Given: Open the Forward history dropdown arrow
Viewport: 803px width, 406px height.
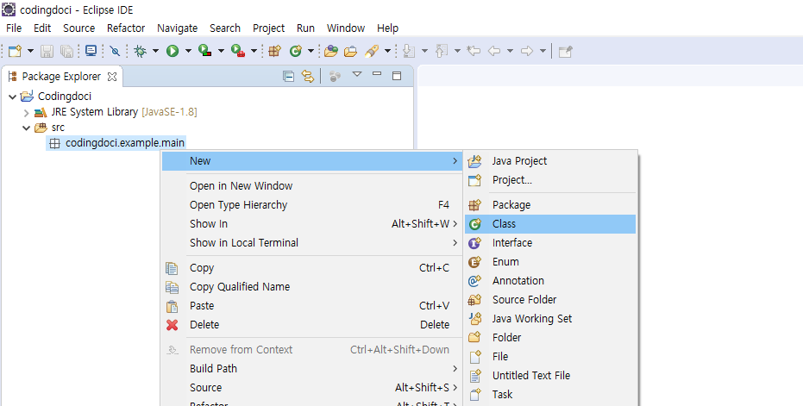Looking at the screenshot, I should click(543, 51).
